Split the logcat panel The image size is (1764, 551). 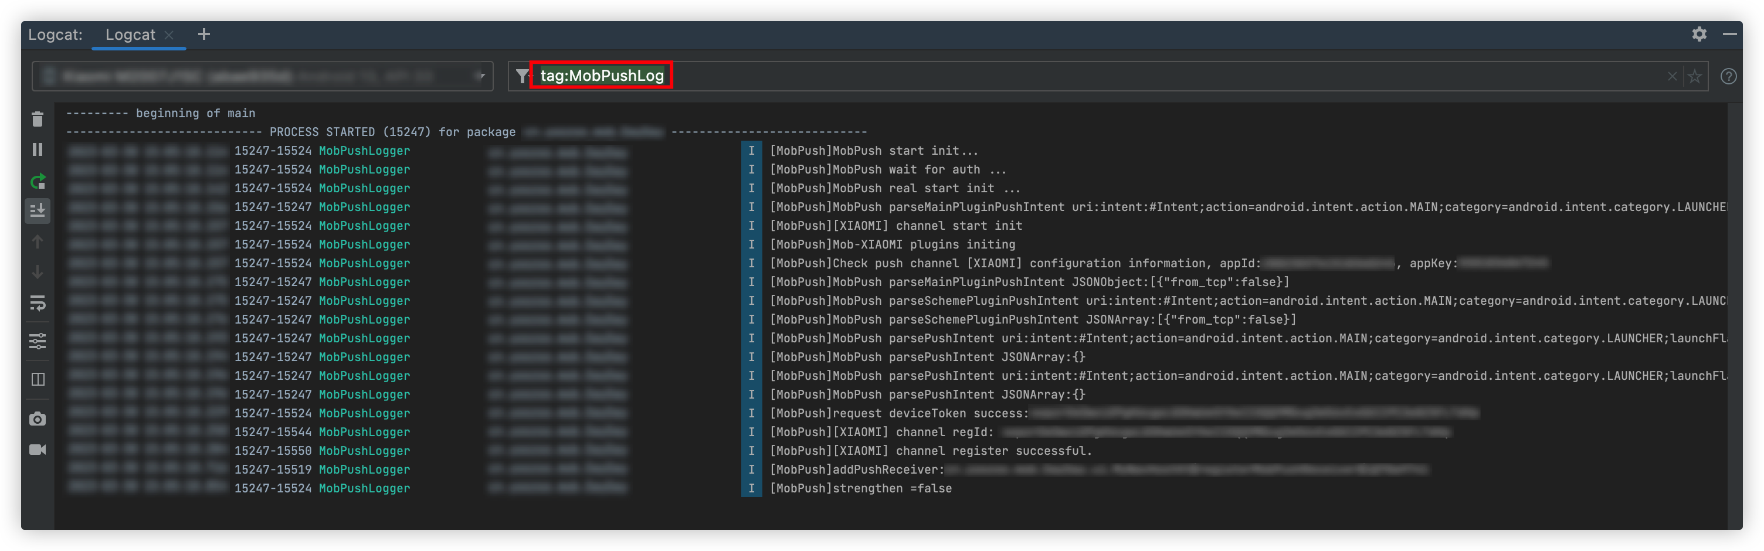(x=38, y=379)
